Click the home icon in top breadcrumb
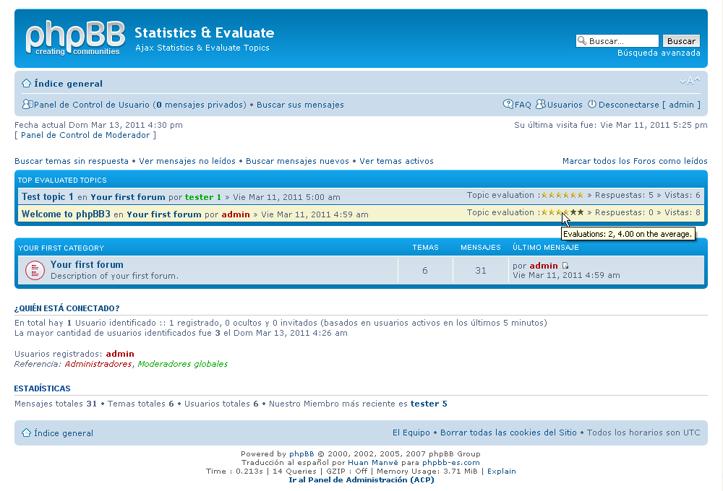Viewport: 723px width, 491px height. click(x=26, y=83)
